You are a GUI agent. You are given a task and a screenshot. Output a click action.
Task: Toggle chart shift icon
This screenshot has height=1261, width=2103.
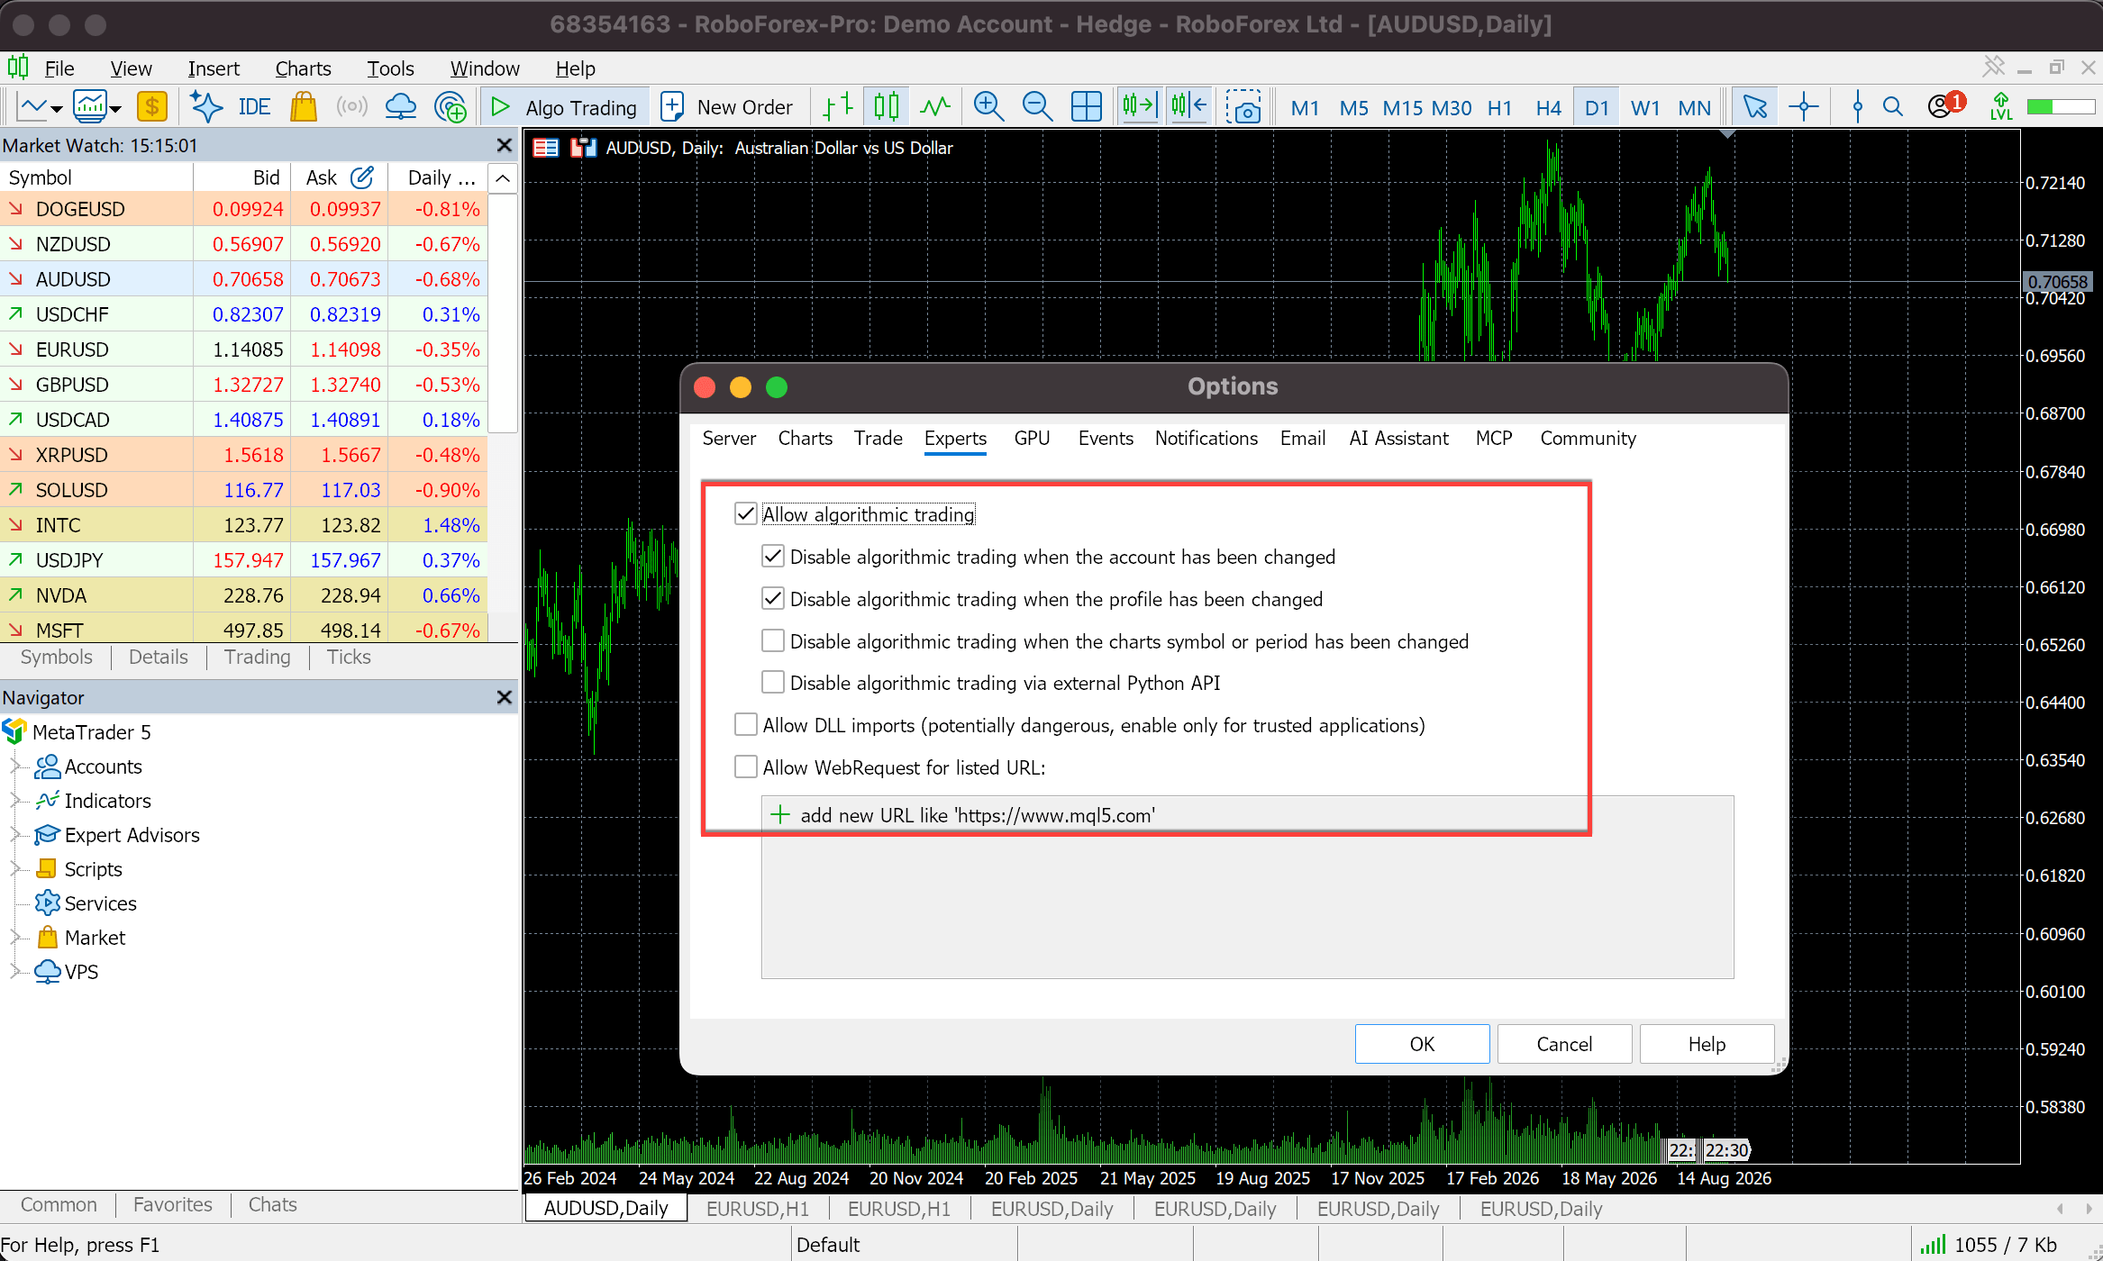[1189, 107]
